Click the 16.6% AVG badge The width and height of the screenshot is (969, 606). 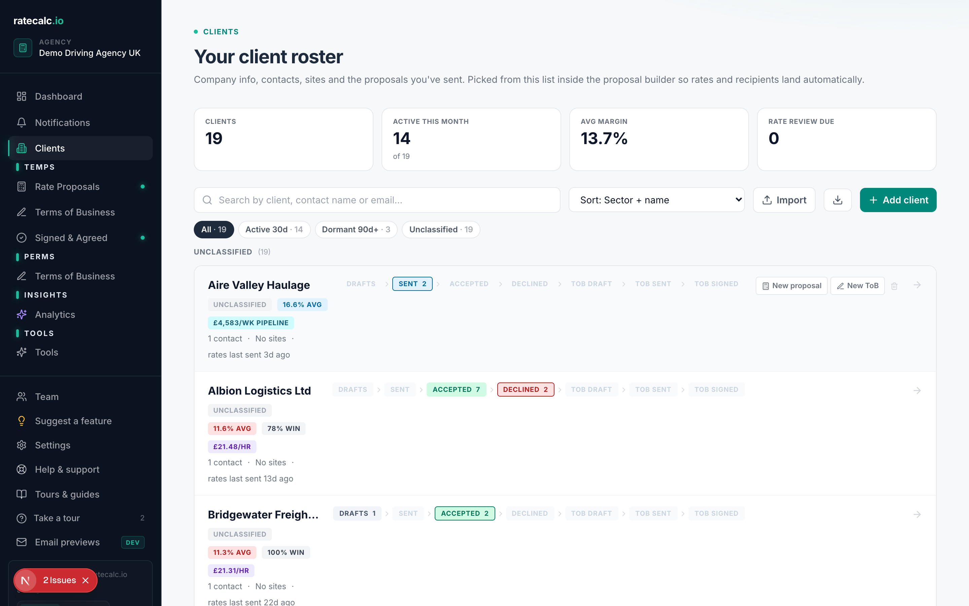point(302,305)
